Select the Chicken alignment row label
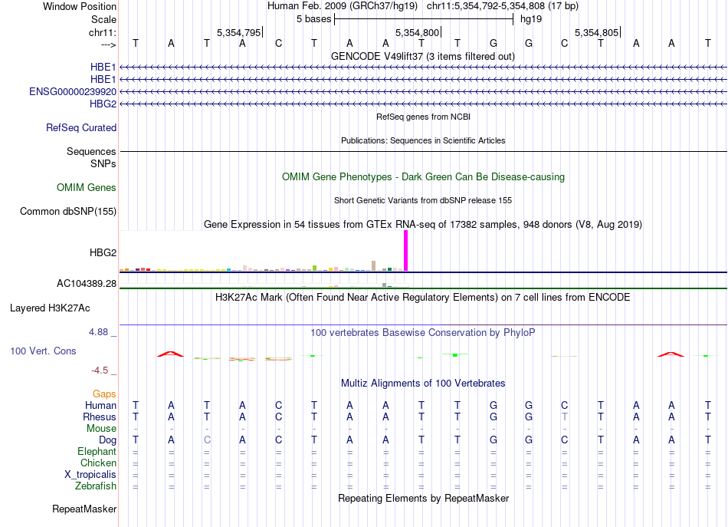This screenshot has height=527, width=728. tap(98, 463)
